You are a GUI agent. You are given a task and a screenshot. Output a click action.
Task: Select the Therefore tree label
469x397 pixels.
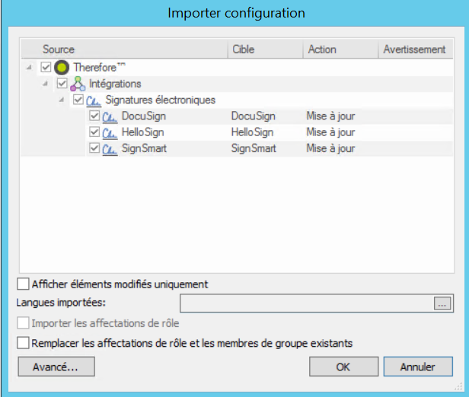(x=99, y=68)
